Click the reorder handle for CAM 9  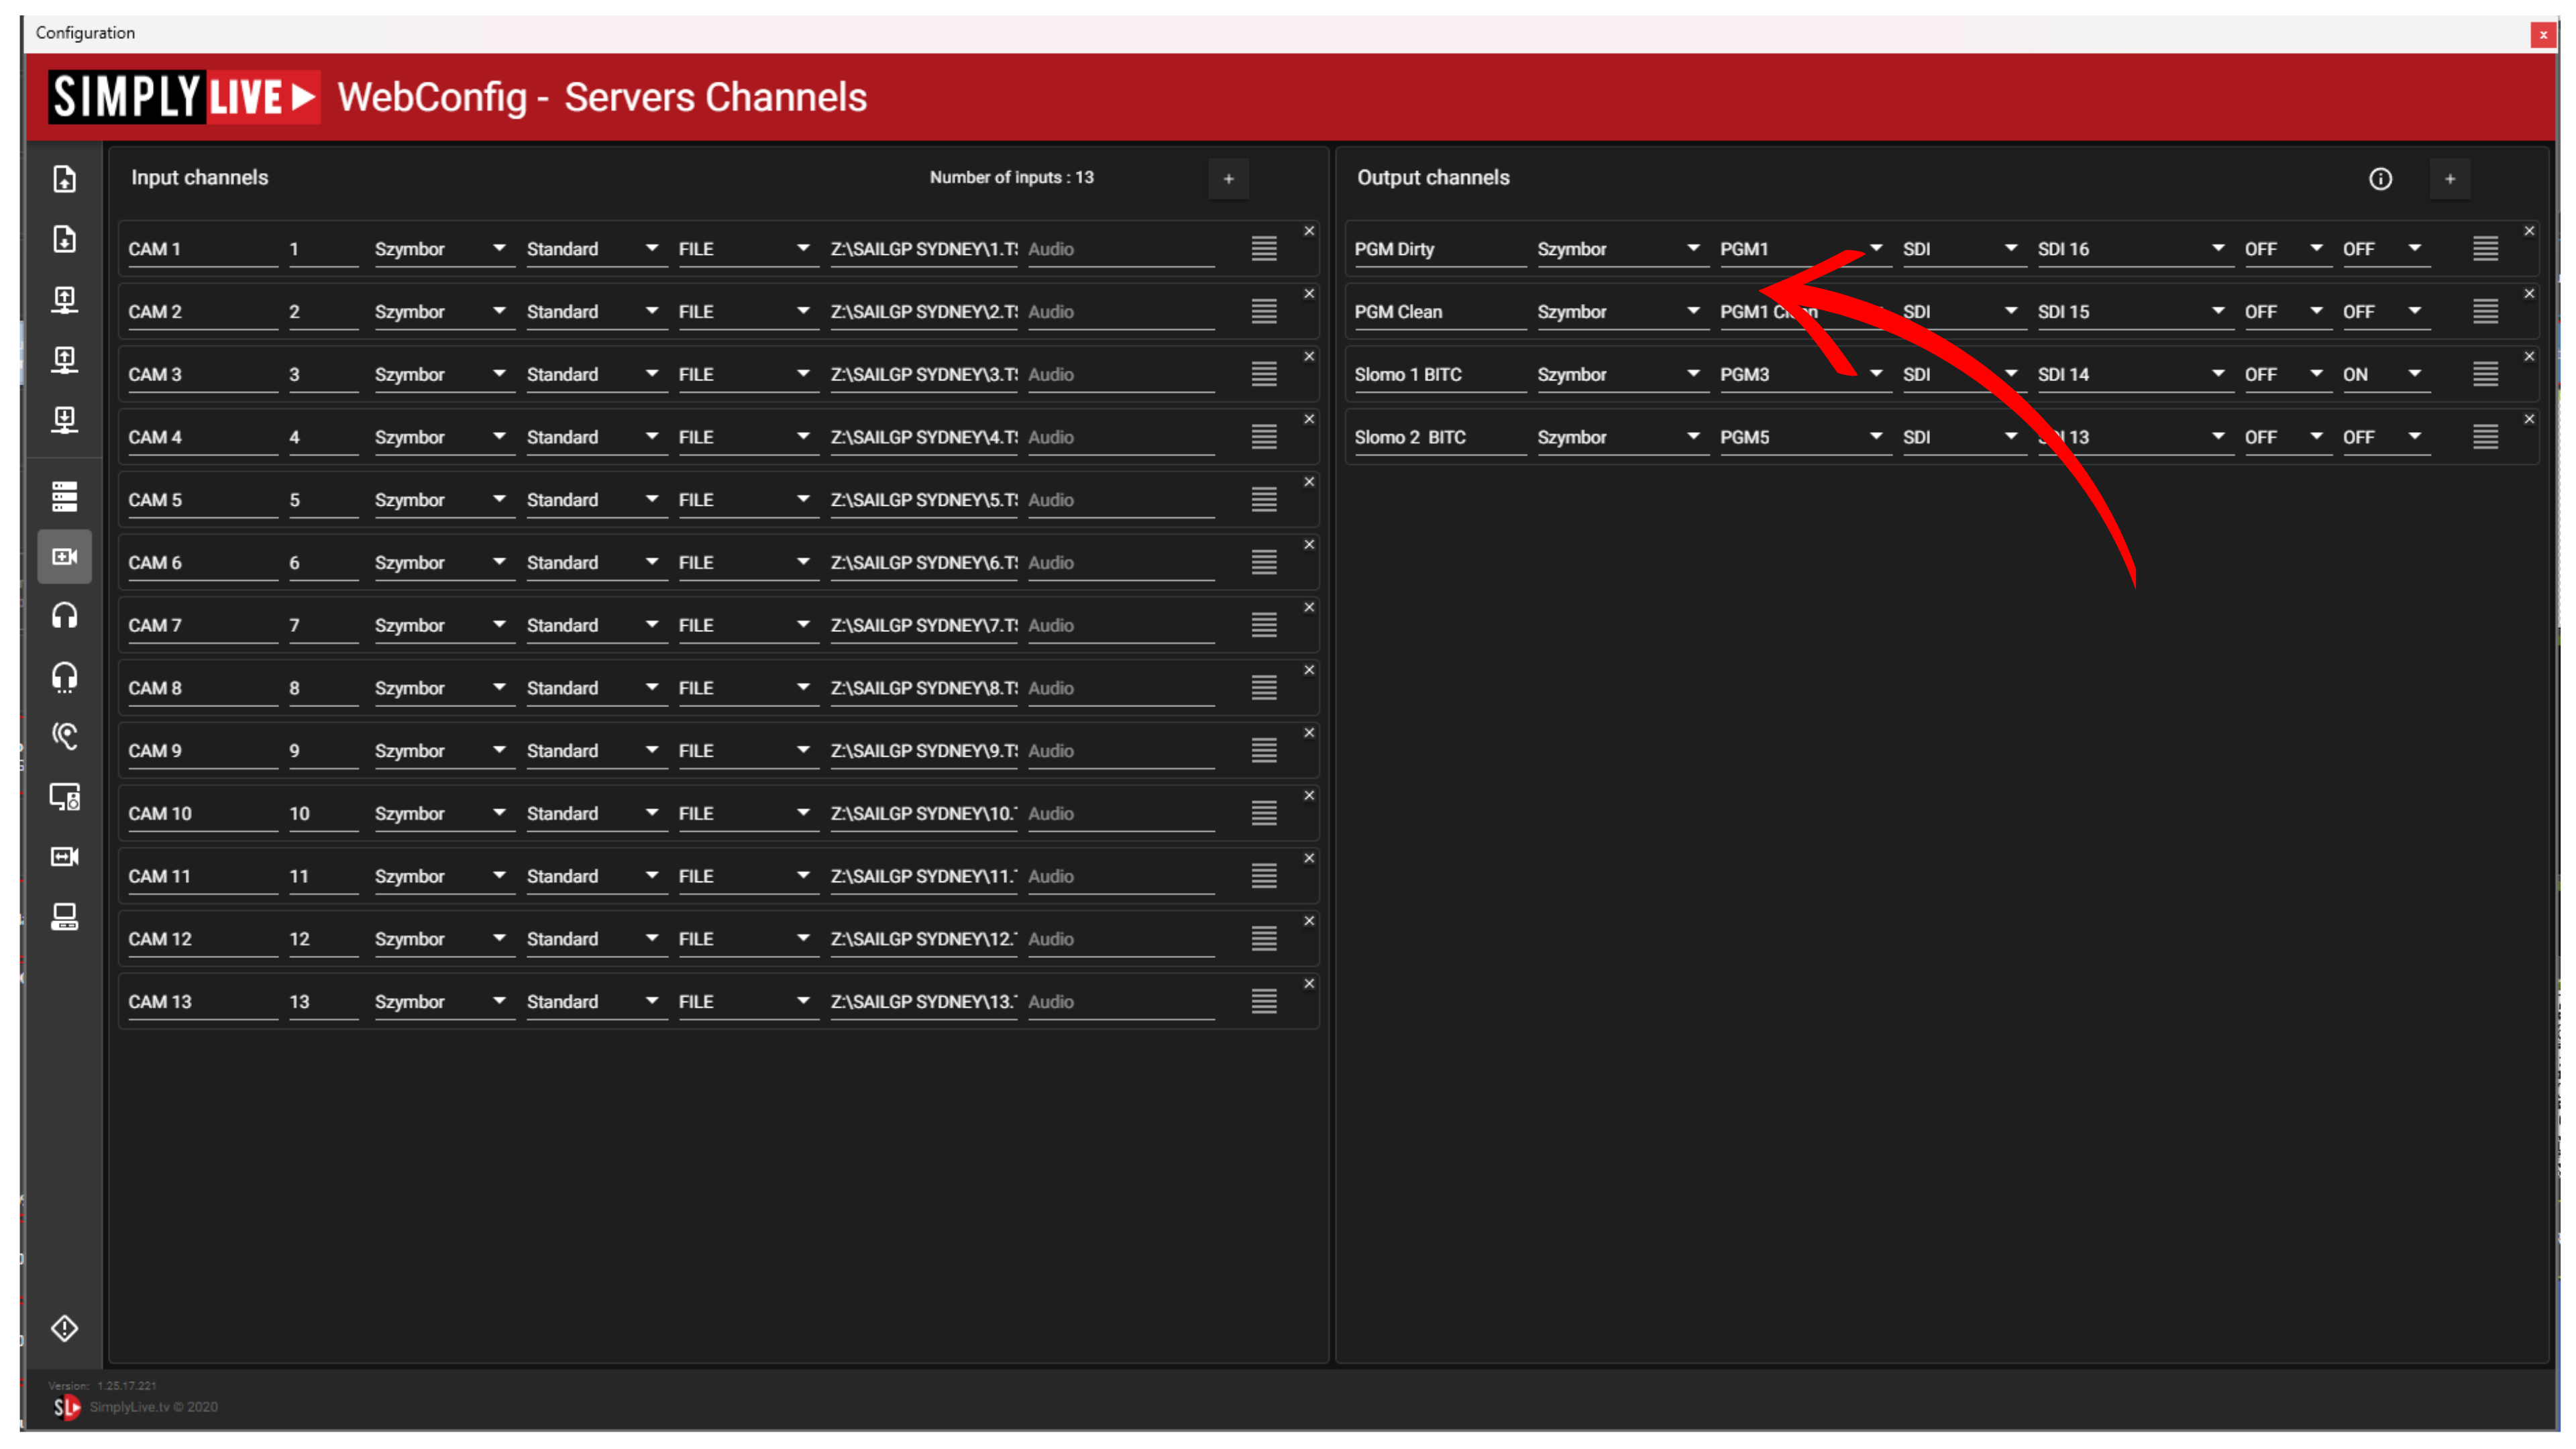click(x=1264, y=750)
